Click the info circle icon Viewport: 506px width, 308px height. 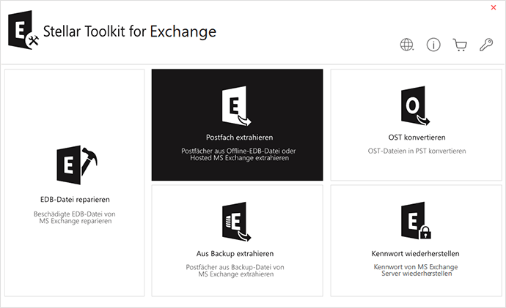(433, 45)
